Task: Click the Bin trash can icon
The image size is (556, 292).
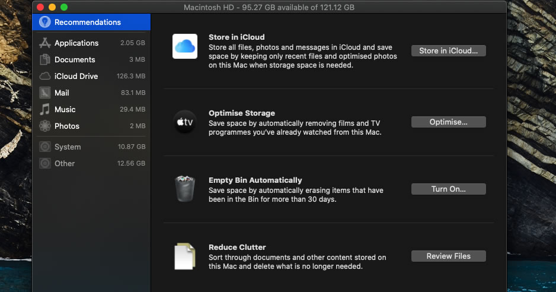Action: click(x=185, y=189)
